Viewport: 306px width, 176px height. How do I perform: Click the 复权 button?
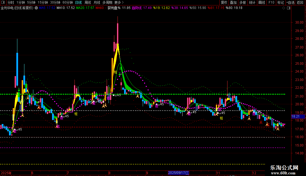click(224, 2)
